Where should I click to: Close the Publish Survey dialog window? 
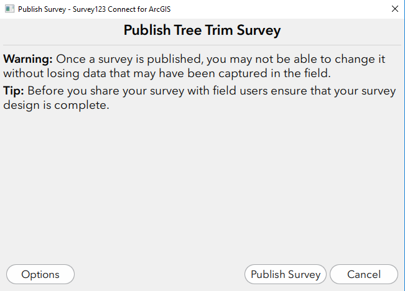coord(394,9)
